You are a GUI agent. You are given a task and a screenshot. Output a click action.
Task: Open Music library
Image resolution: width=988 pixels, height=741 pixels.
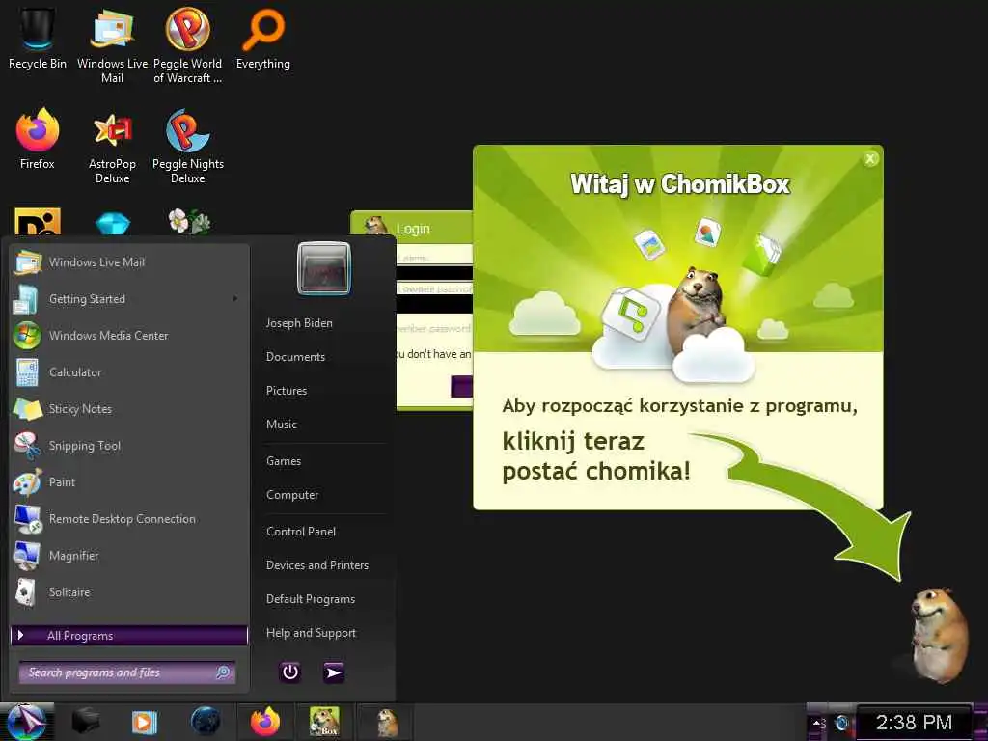[282, 425]
